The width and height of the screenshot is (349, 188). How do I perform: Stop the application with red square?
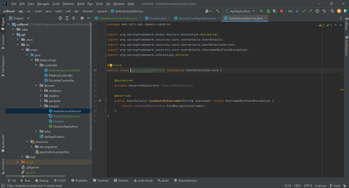point(281,11)
